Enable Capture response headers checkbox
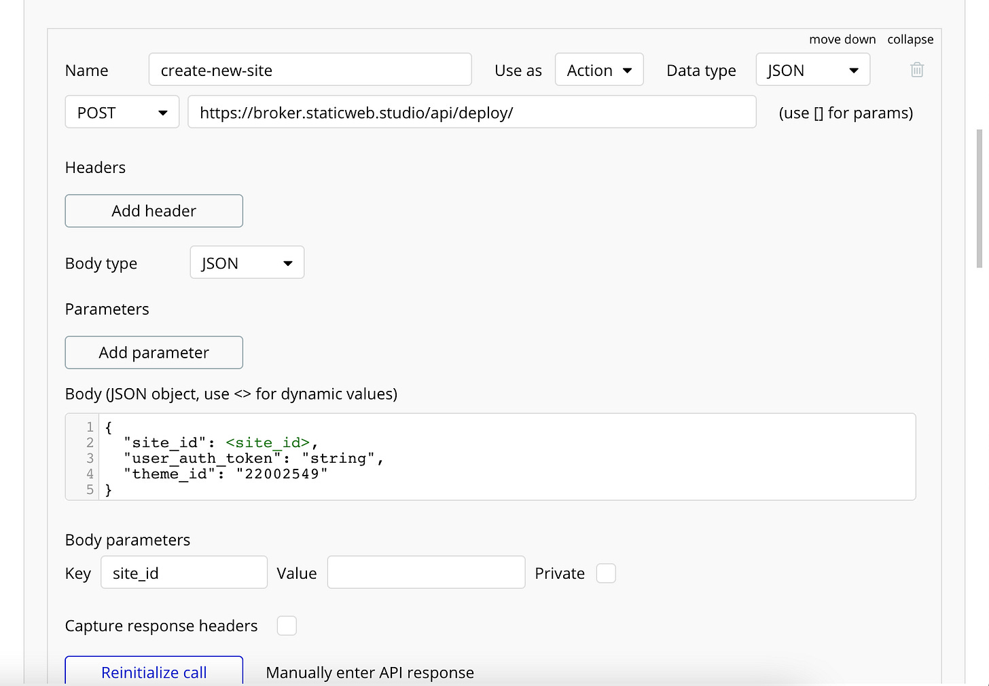This screenshot has height=686, width=989. [287, 626]
